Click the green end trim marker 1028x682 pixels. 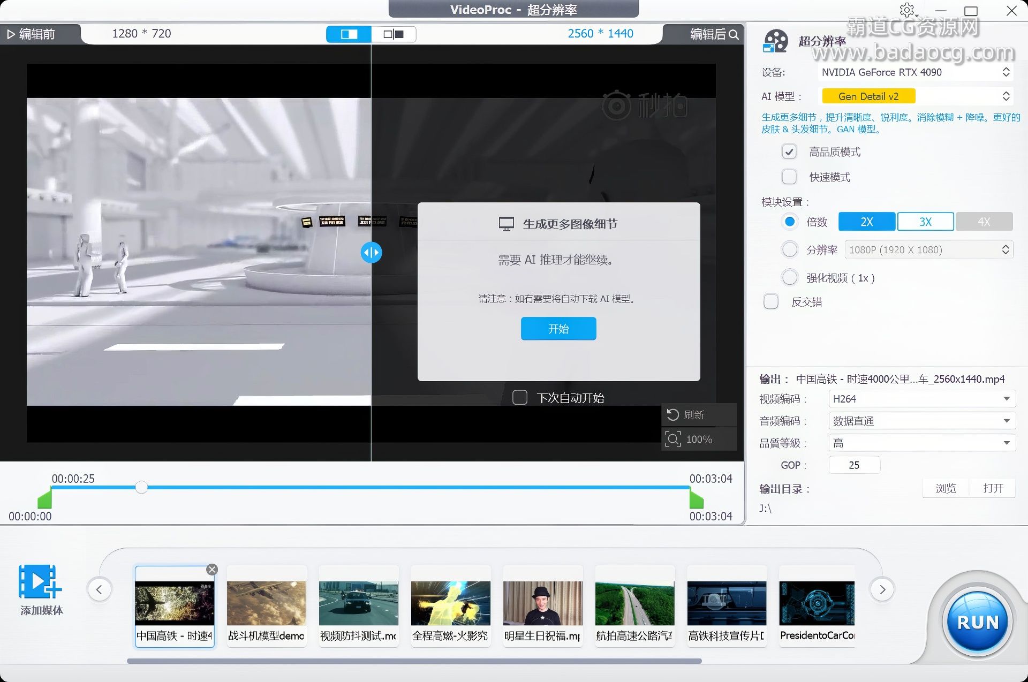coord(696,499)
